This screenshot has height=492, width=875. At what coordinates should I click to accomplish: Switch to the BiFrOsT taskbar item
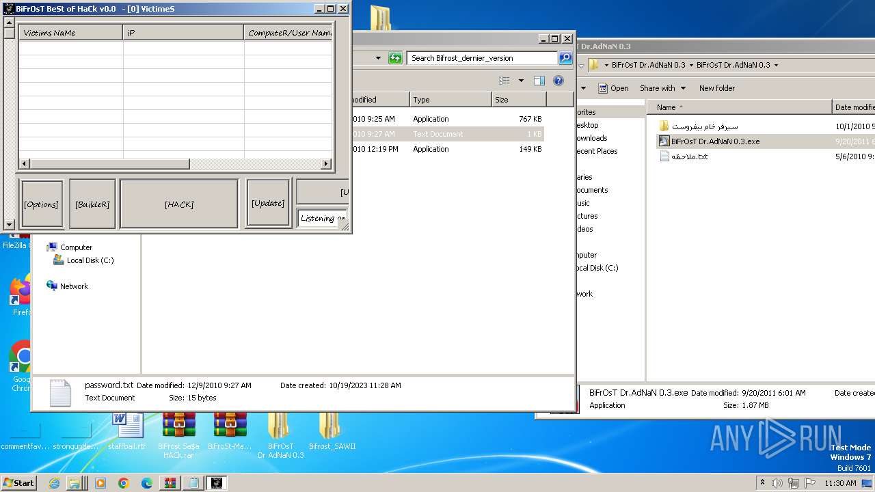coord(217,482)
